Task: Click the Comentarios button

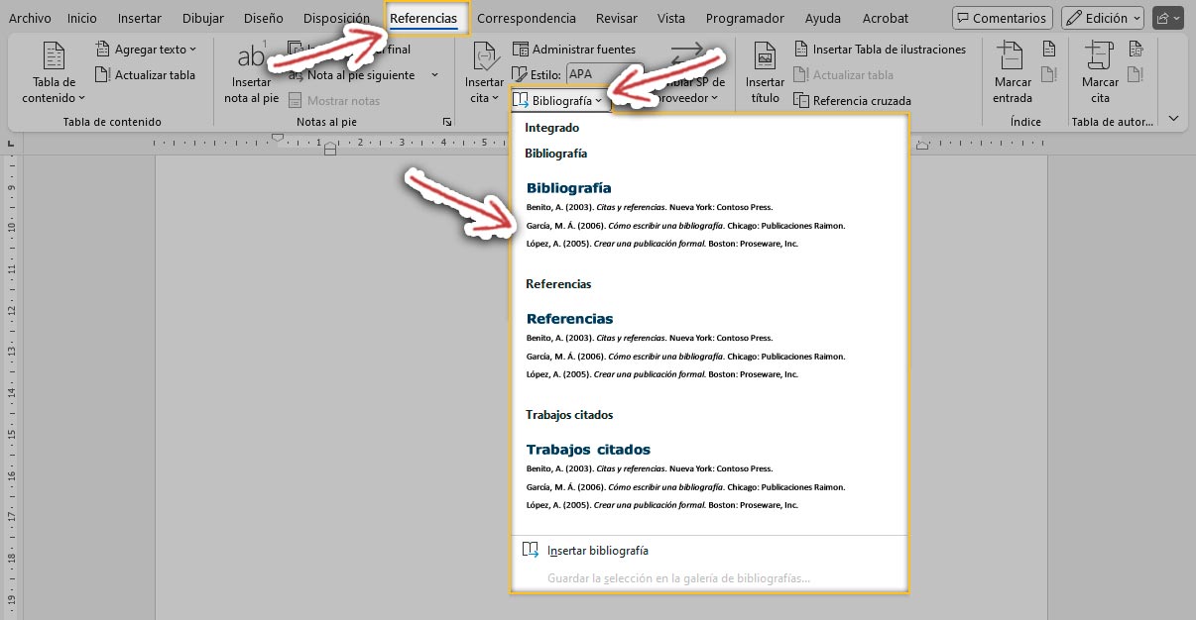Action: pos(1002,18)
